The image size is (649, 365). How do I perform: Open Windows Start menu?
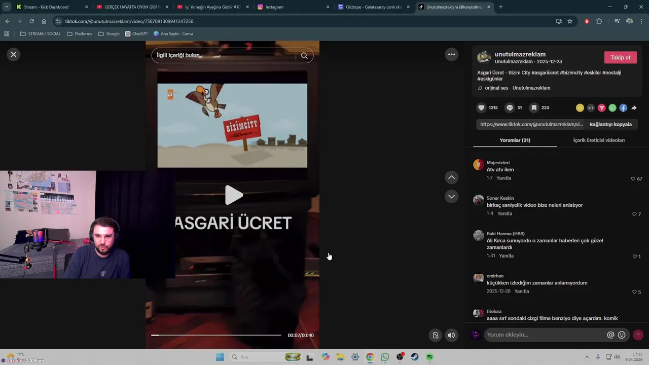220,357
